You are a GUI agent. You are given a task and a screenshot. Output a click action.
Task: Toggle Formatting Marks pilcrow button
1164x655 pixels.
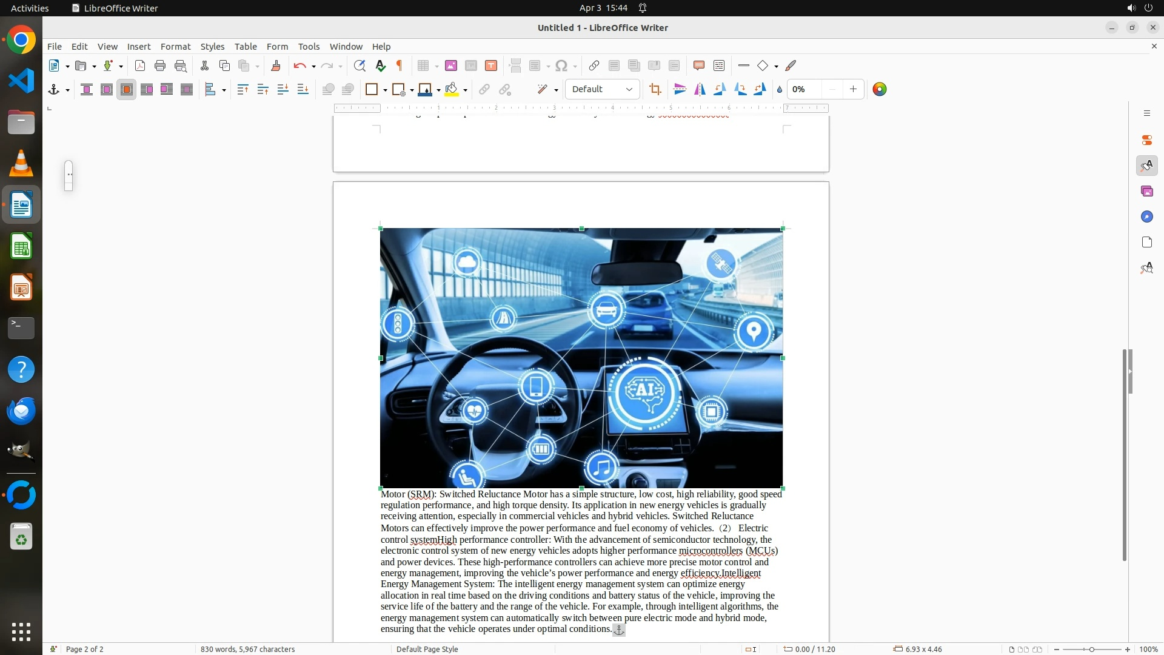click(400, 66)
